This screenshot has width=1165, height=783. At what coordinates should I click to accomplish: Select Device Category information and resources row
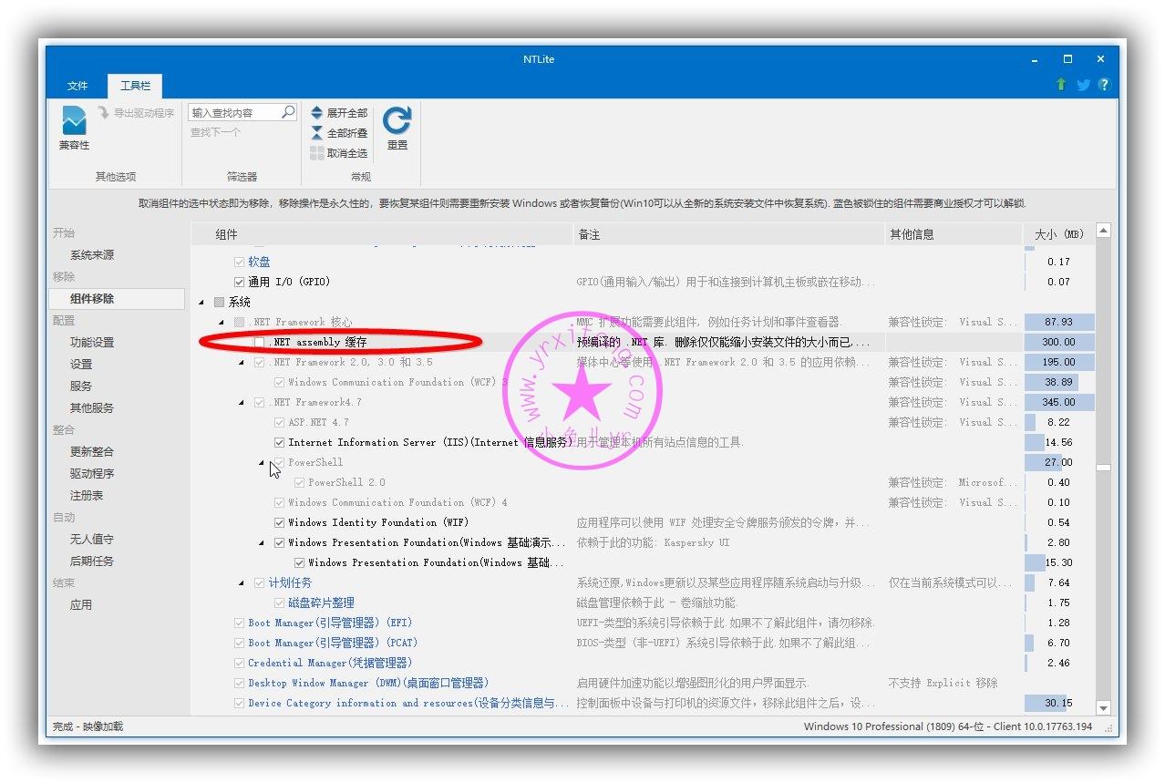[643, 703]
